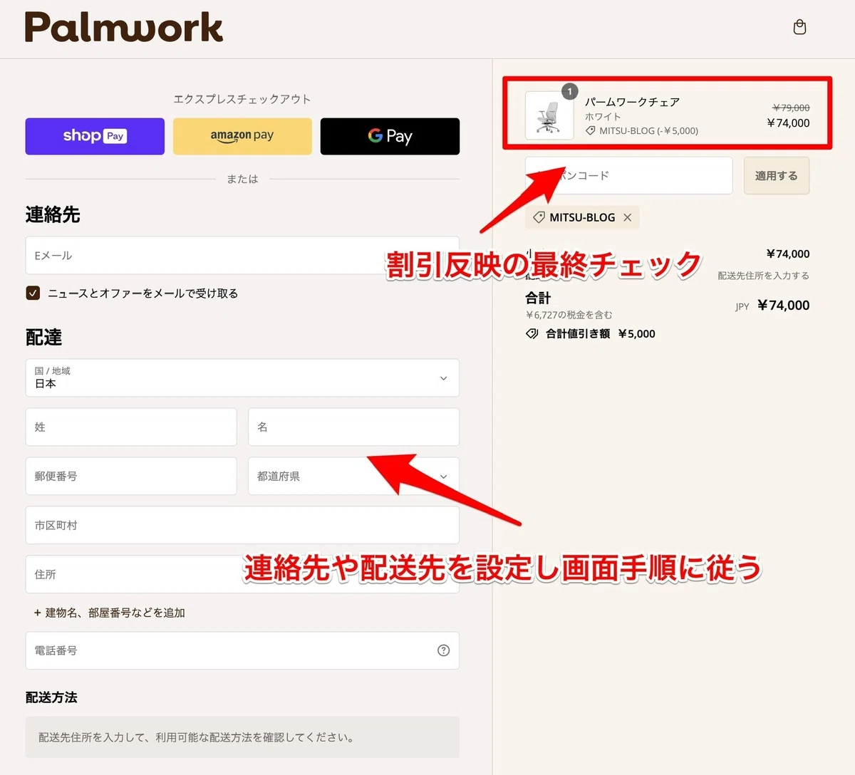Click the ホワイト color variant text
The image size is (855, 775).
point(603,117)
